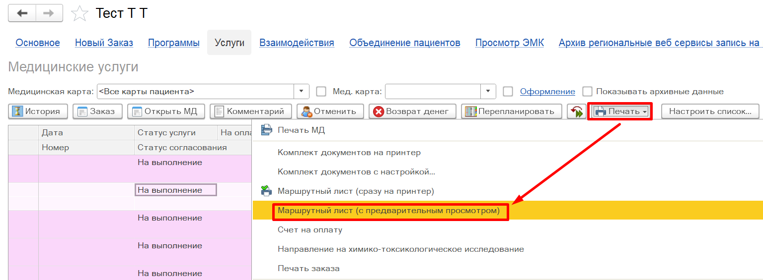Open the Печать dropdown menu
The image size is (763, 280).
(620, 111)
